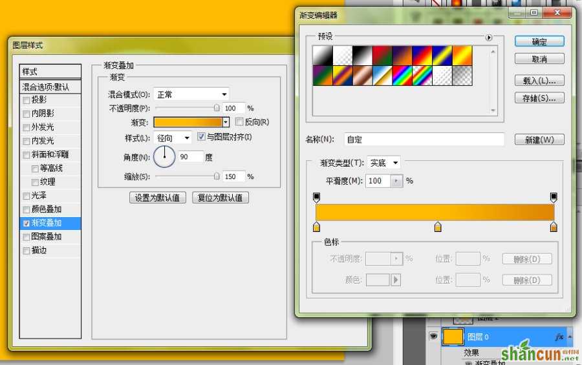Enable the 图案叠加 checkbox
This screenshot has width=582, height=365.
(27, 237)
